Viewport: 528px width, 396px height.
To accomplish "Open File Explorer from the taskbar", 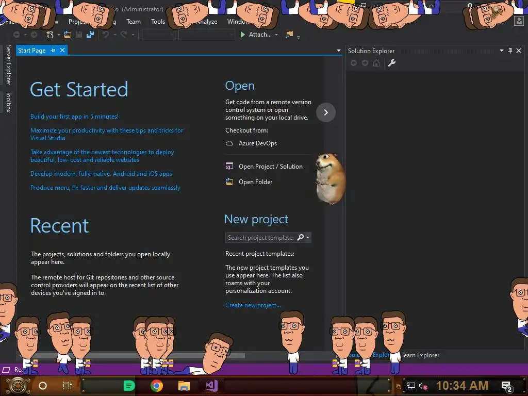I will 184,386.
